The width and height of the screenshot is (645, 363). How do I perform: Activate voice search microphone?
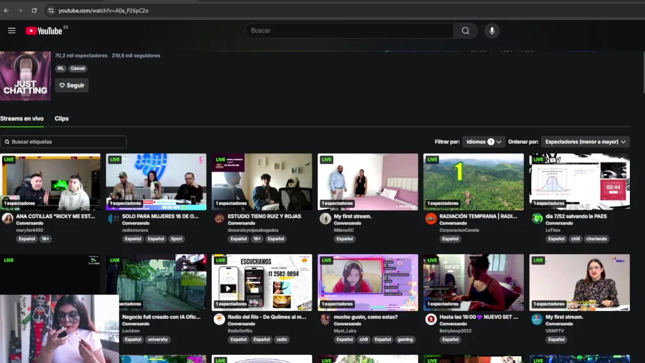[x=492, y=31]
